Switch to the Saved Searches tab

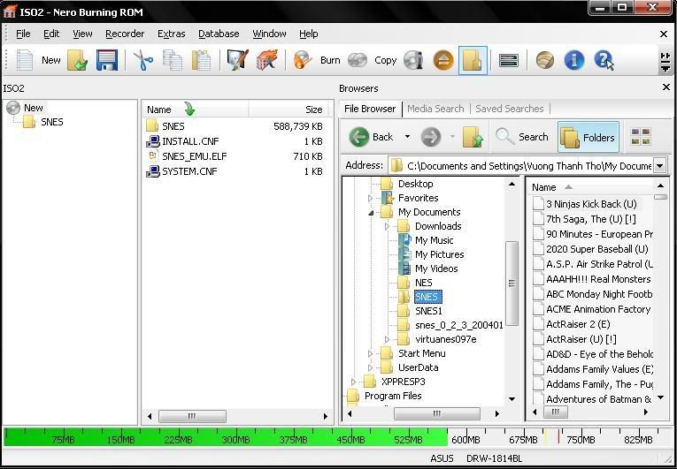pyautogui.click(x=510, y=109)
